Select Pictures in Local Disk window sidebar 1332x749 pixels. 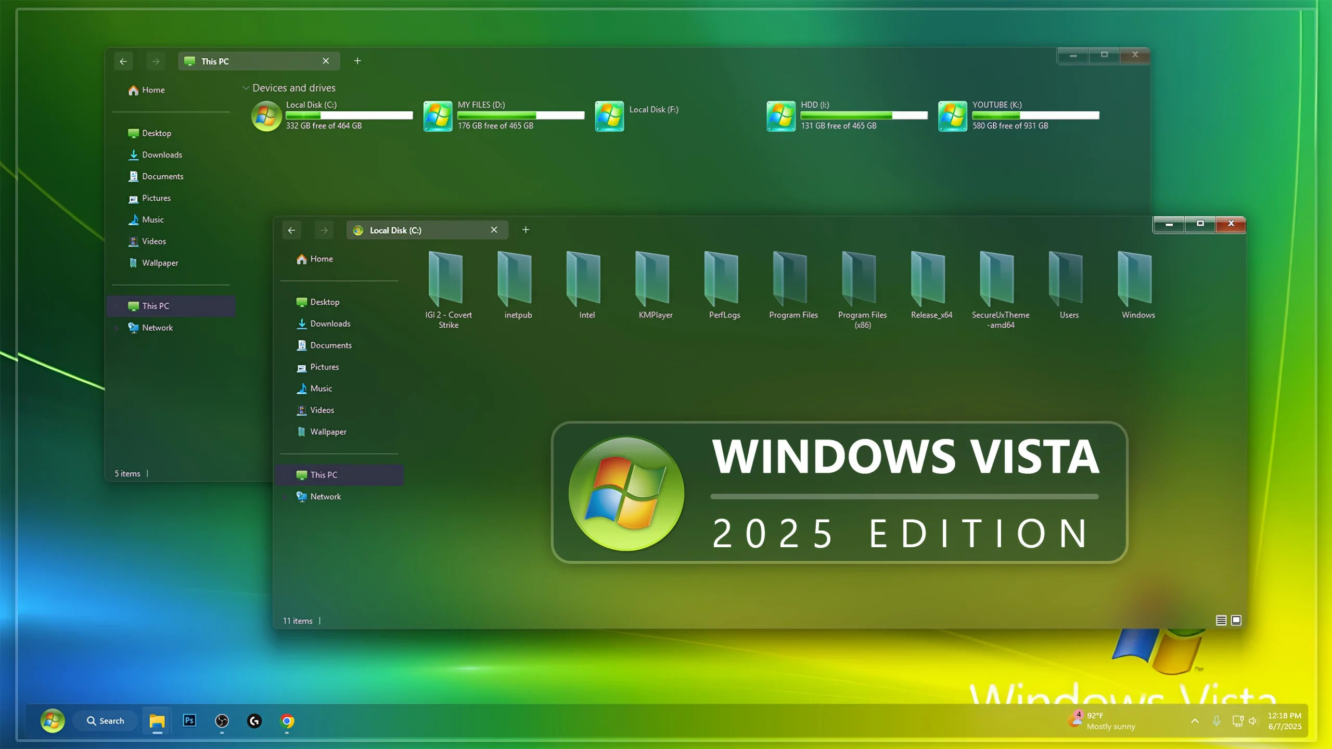click(339, 367)
